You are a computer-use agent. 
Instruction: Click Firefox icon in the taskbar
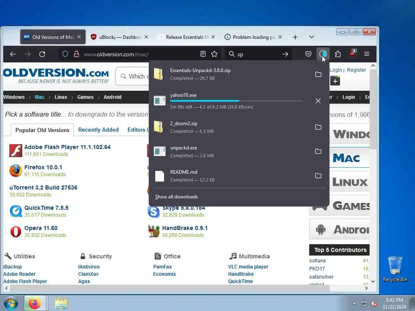(35, 303)
